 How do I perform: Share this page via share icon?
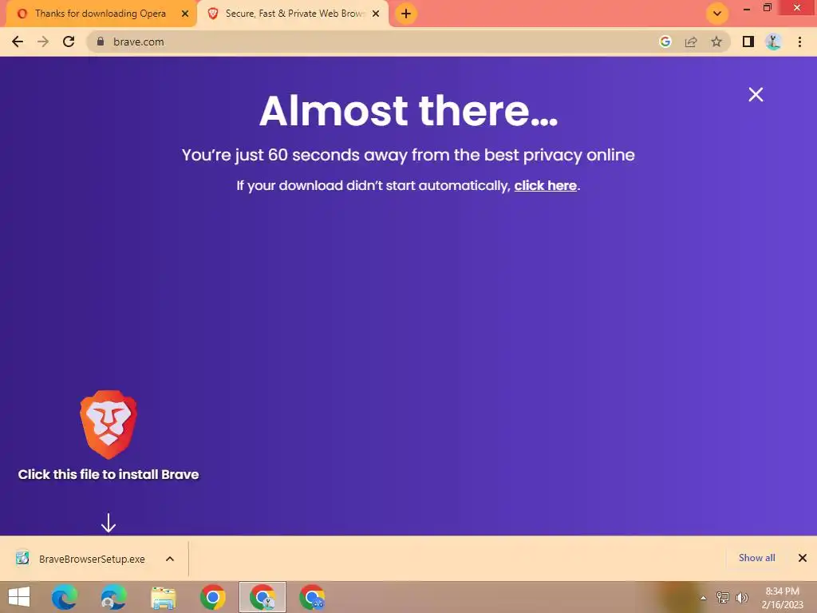pyautogui.click(x=691, y=42)
